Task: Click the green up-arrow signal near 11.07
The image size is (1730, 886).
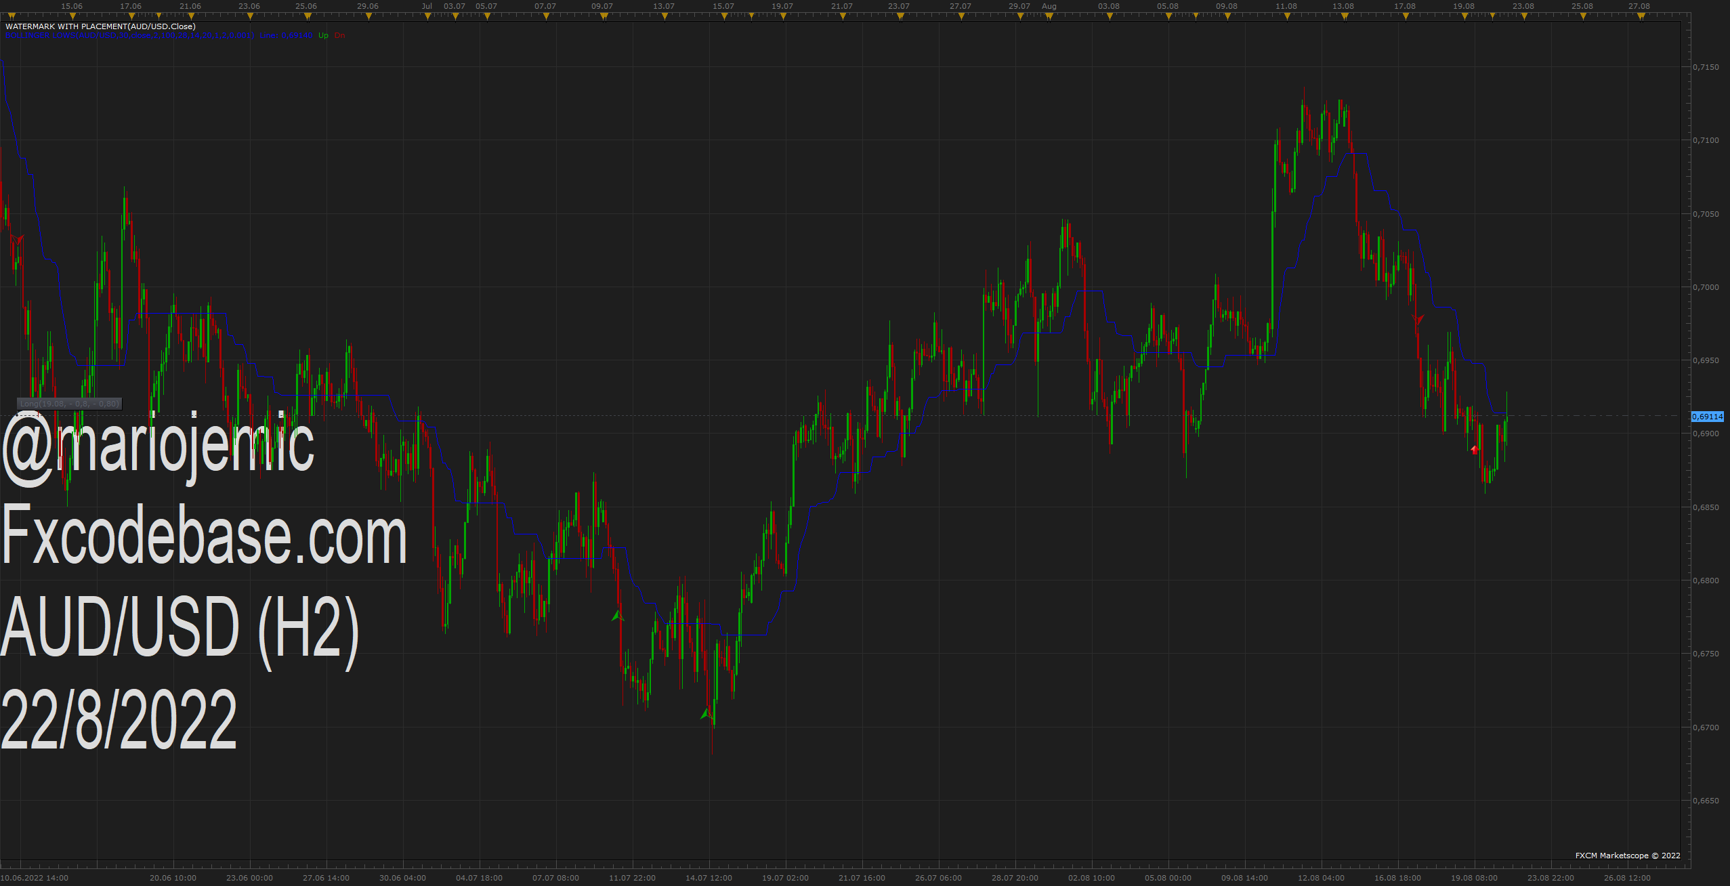Action: pyautogui.click(x=617, y=616)
